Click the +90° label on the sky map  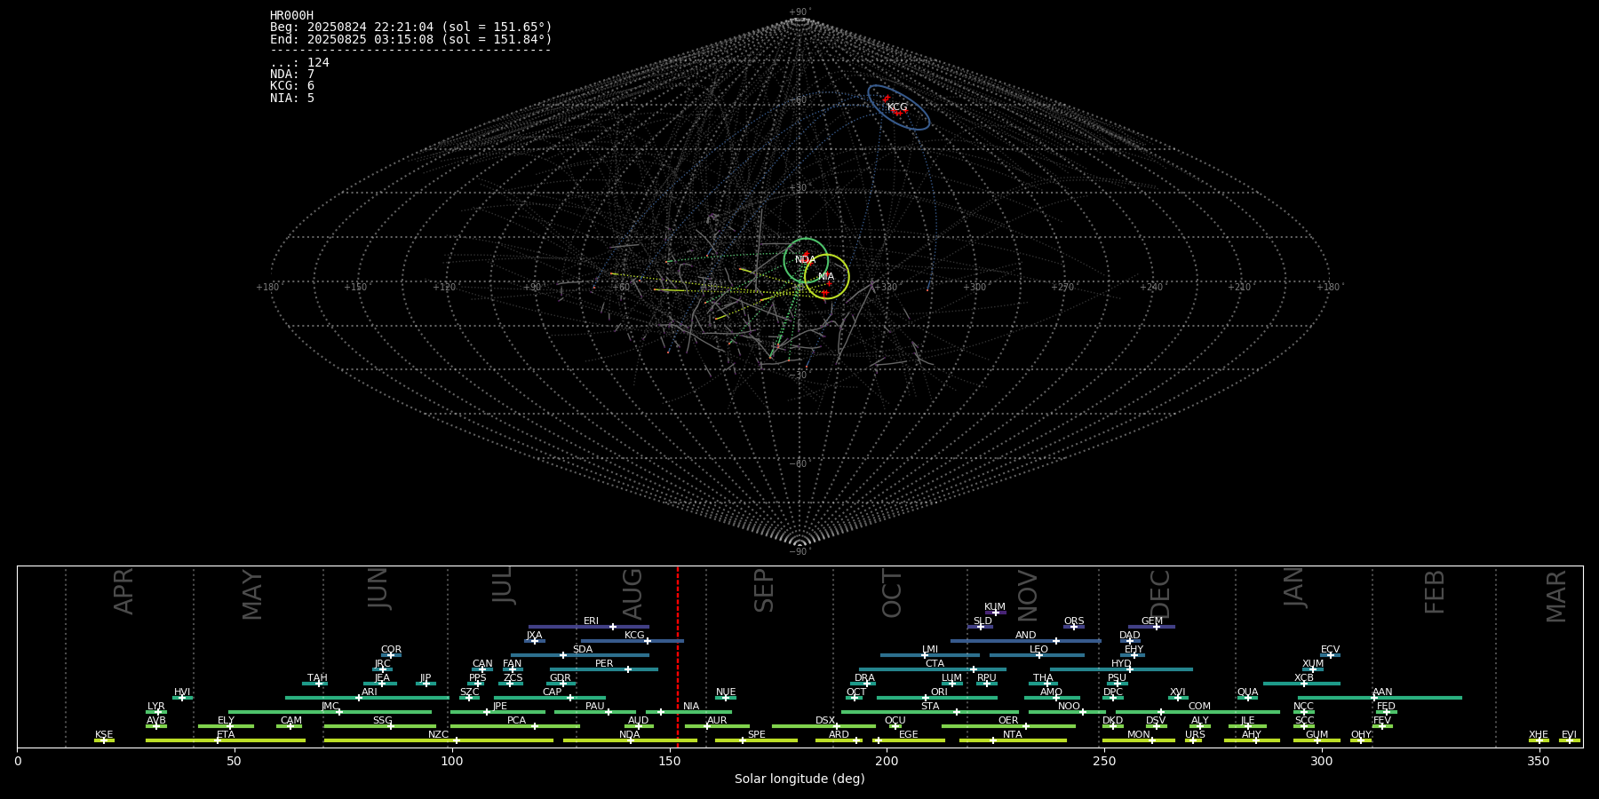tap(799, 12)
